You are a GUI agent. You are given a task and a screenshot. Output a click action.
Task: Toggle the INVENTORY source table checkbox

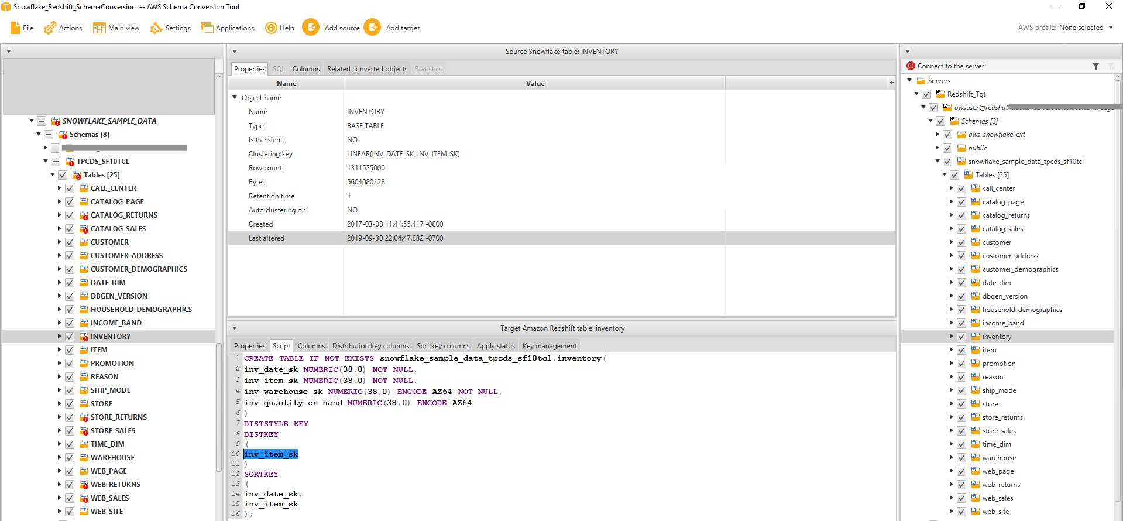click(x=70, y=337)
